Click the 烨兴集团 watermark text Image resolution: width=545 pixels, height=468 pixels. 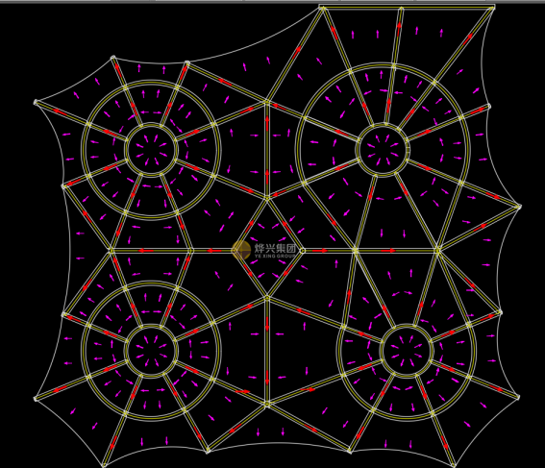(x=275, y=248)
